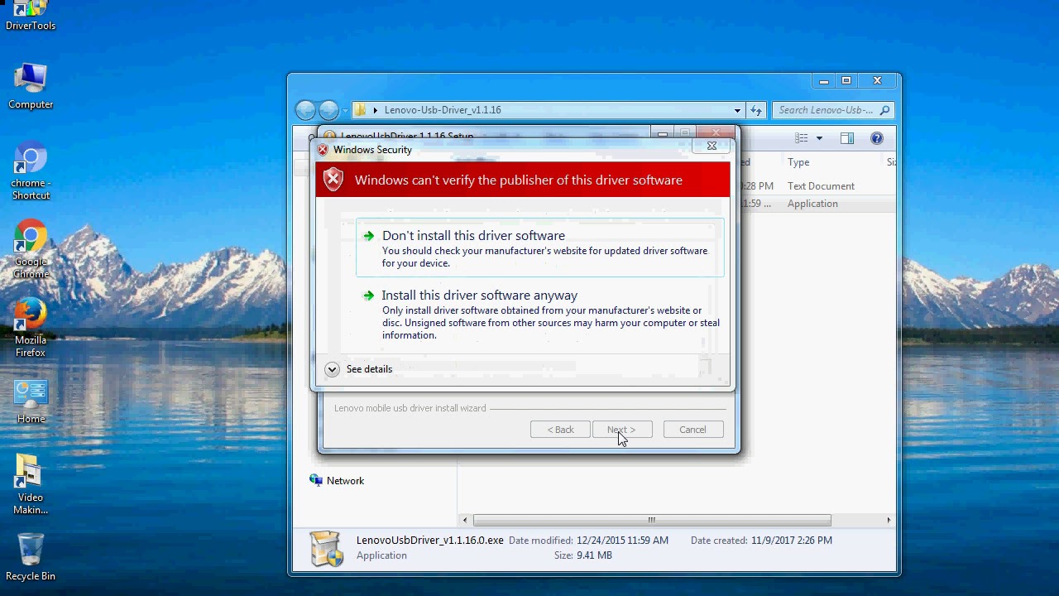Open recent pages dropdown beside nav arrows
The image size is (1059, 596).
pyautogui.click(x=345, y=110)
